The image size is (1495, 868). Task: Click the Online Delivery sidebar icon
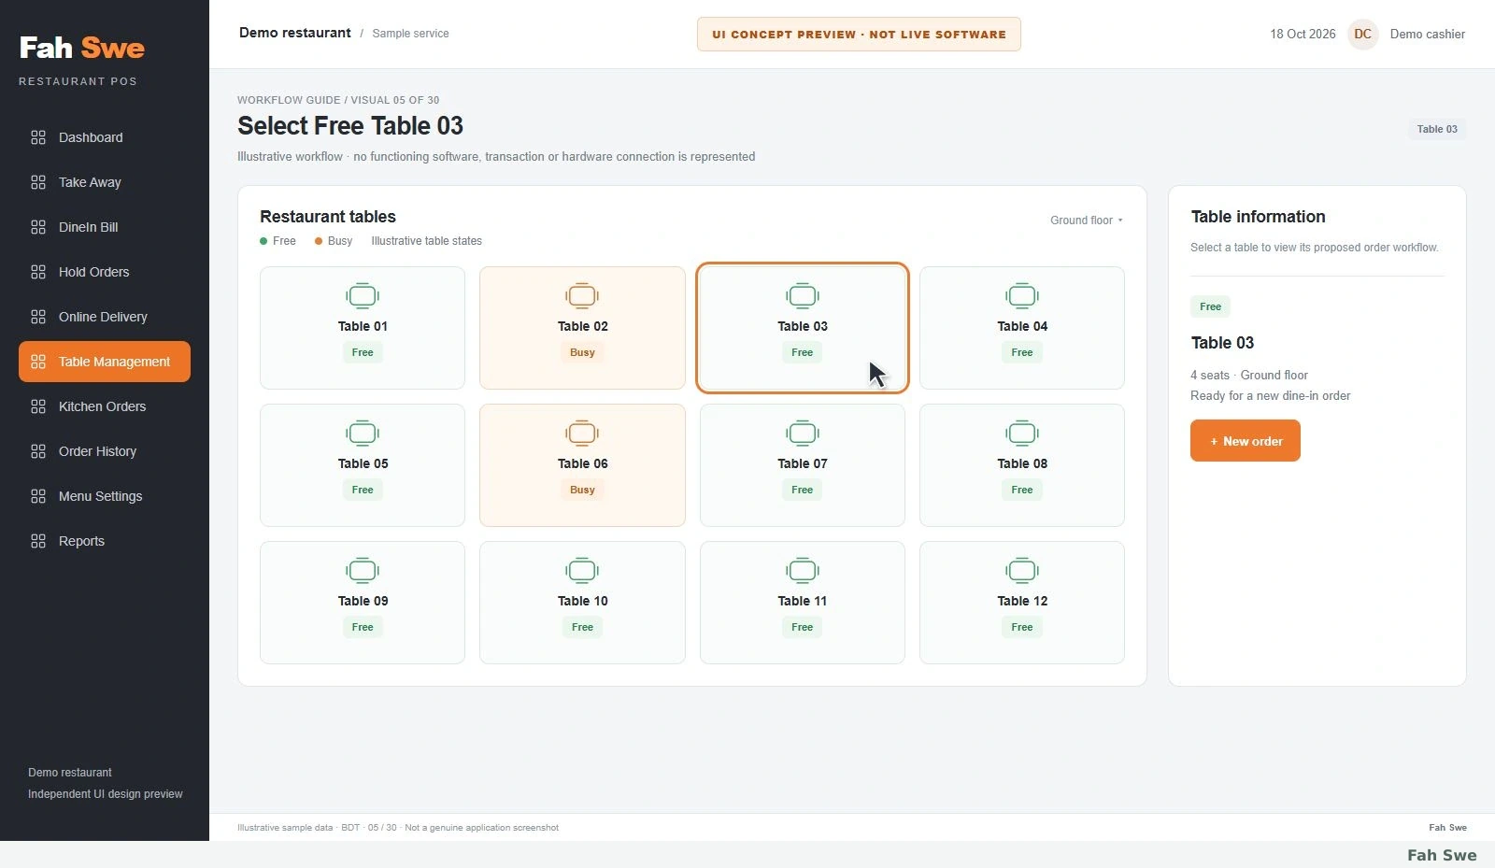[38, 317]
